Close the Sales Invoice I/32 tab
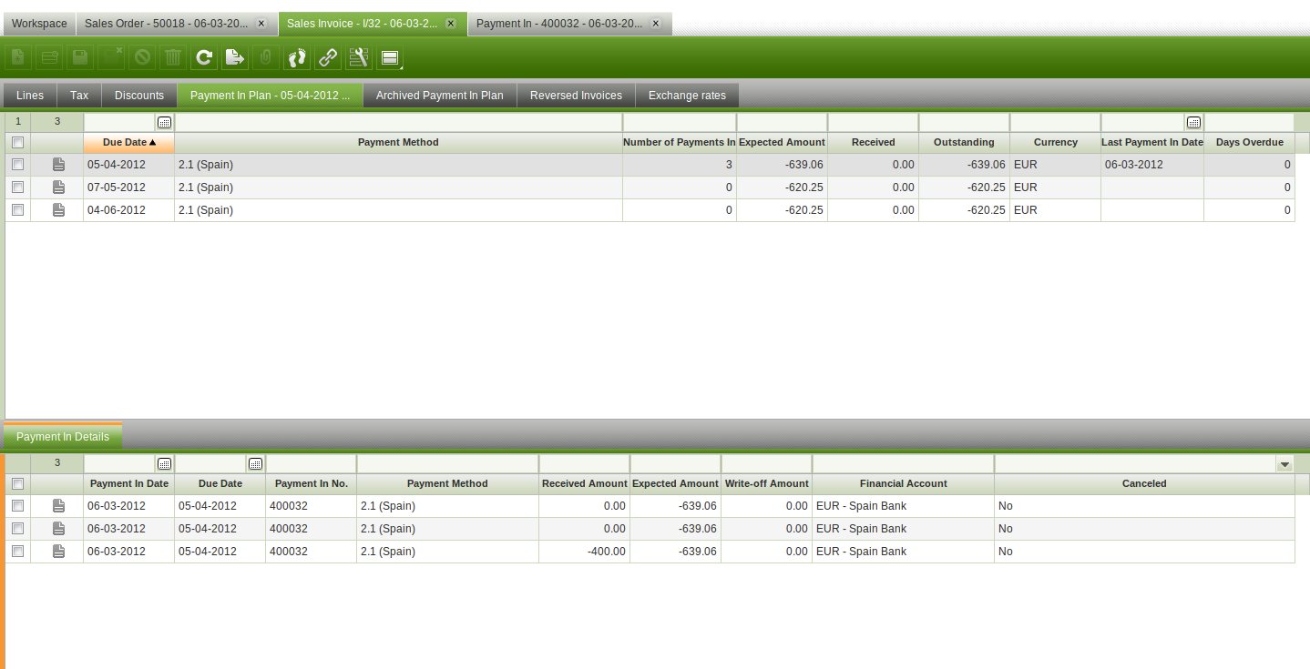This screenshot has height=669, width=1310. pos(451,24)
